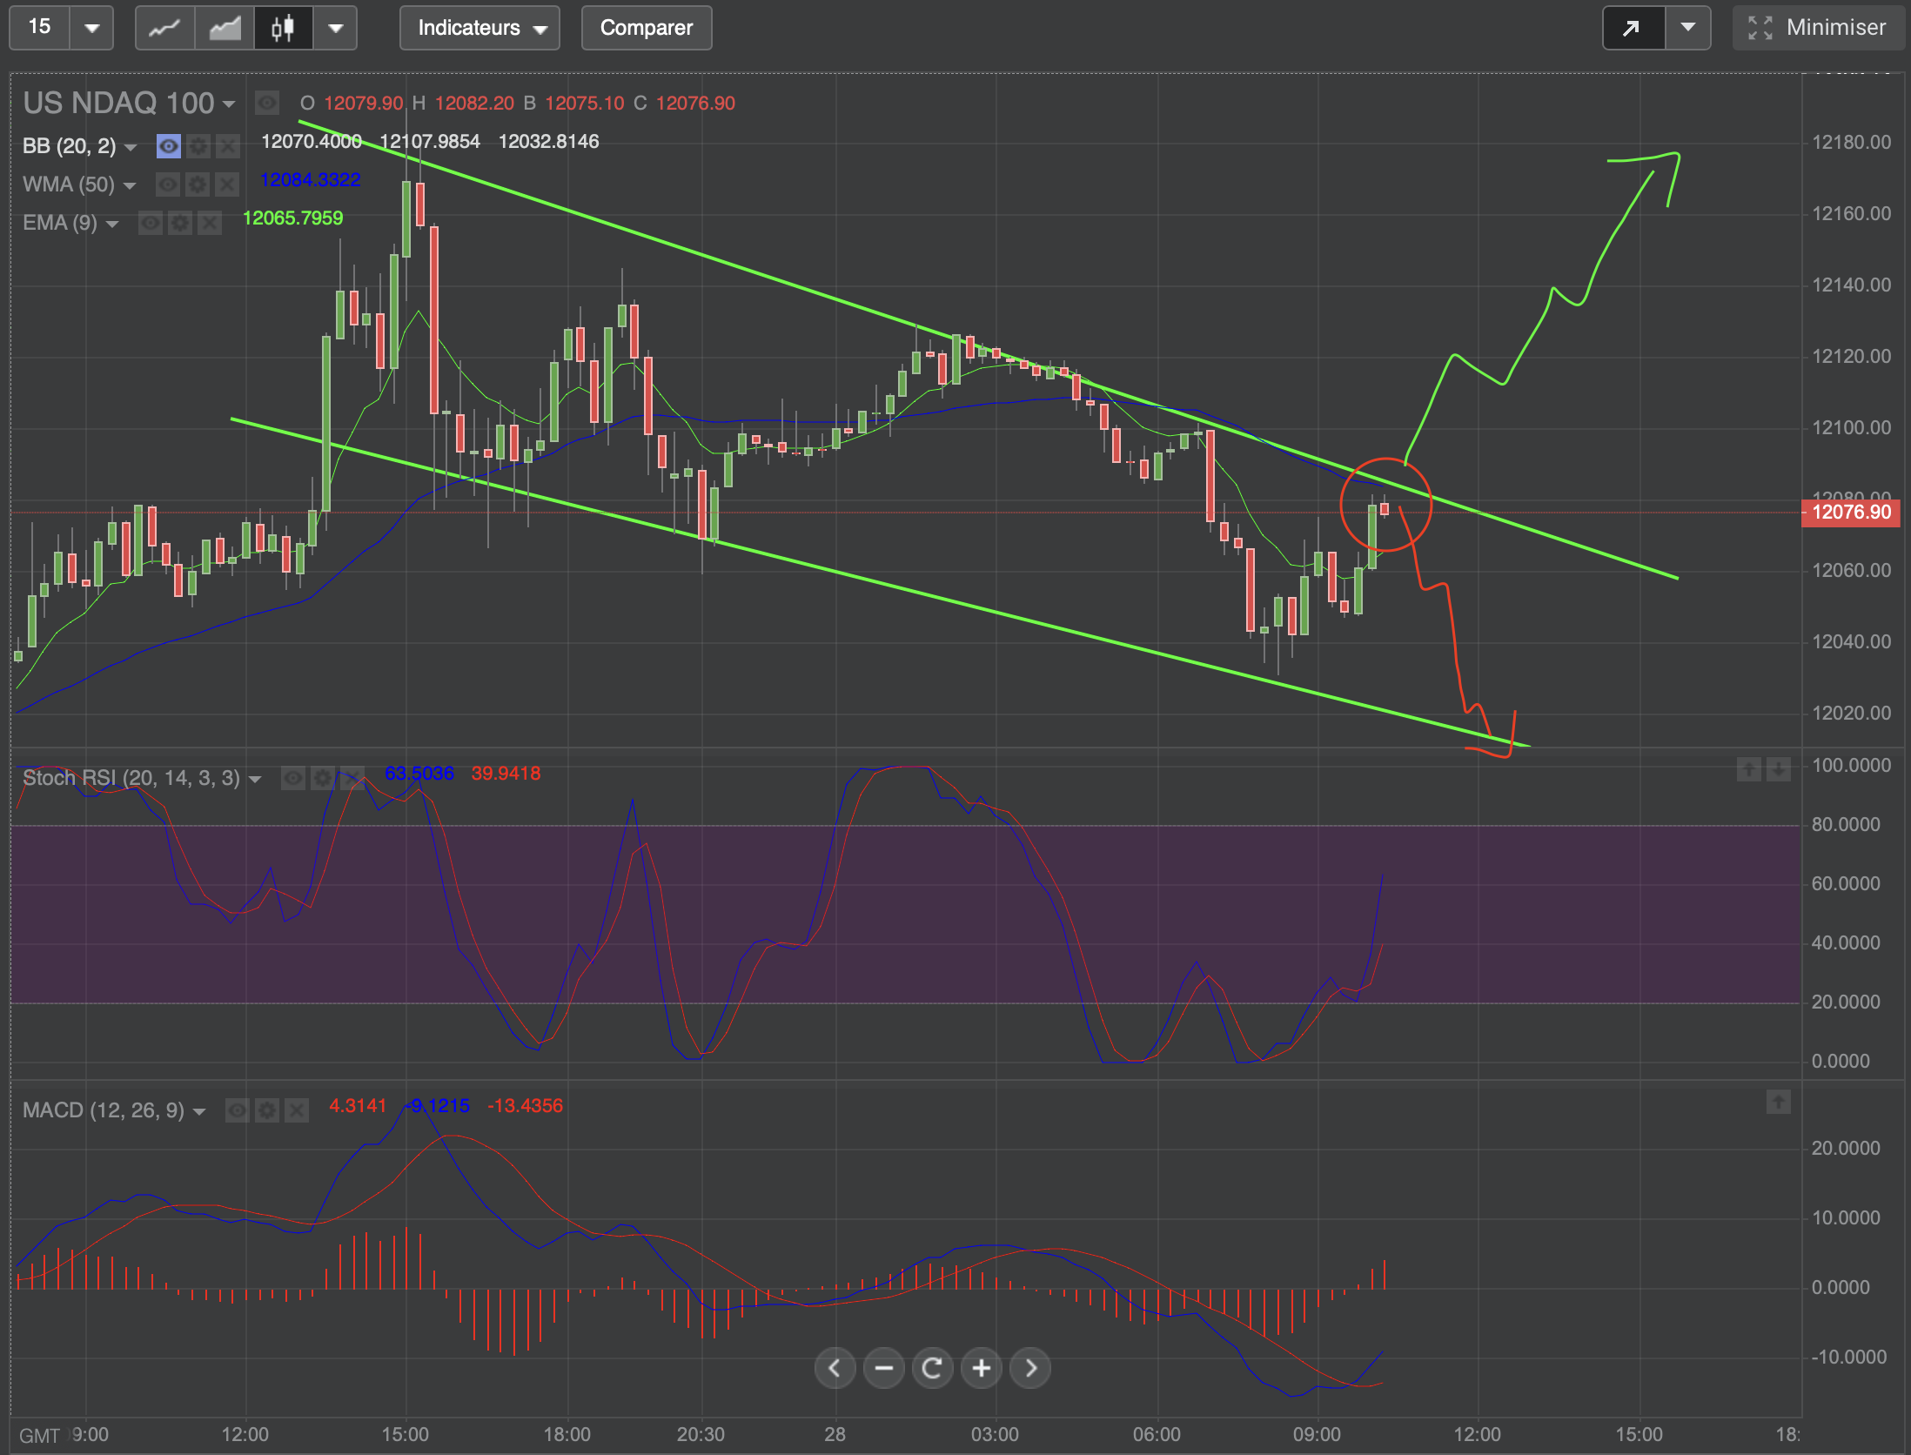This screenshot has width=1911, height=1455.
Task: Open MACD indicator settings gear
Action: (267, 1110)
